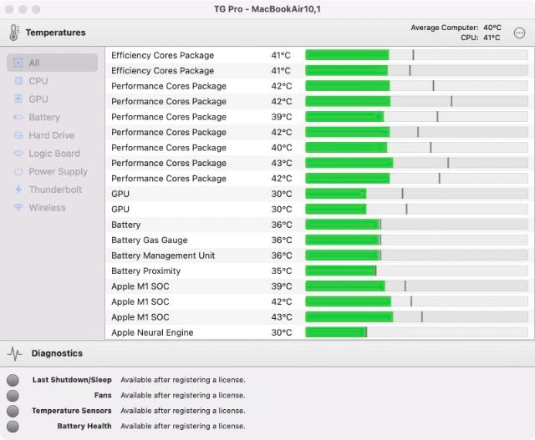The height and width of the screenshot is (440, 535).
Task: Click the Diagnostics section heading
Action: (x=57, y=353)
